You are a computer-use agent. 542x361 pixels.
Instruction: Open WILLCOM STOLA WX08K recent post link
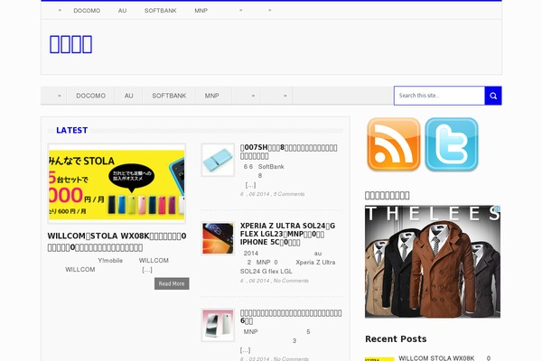click(x=444, y=358)
